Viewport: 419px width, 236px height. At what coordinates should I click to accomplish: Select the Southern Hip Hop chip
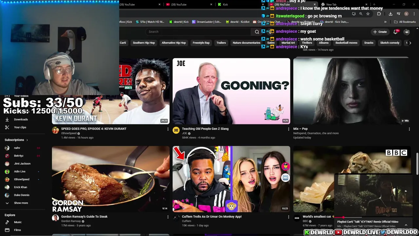tap(144, 43)
